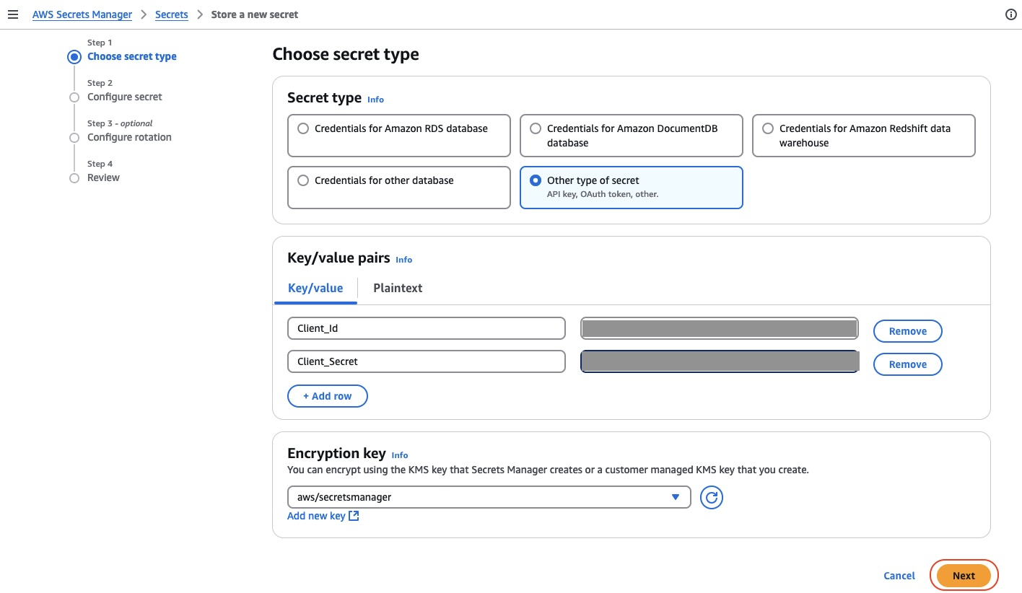
Task: Click the Add row button
Action: point(328,395)
